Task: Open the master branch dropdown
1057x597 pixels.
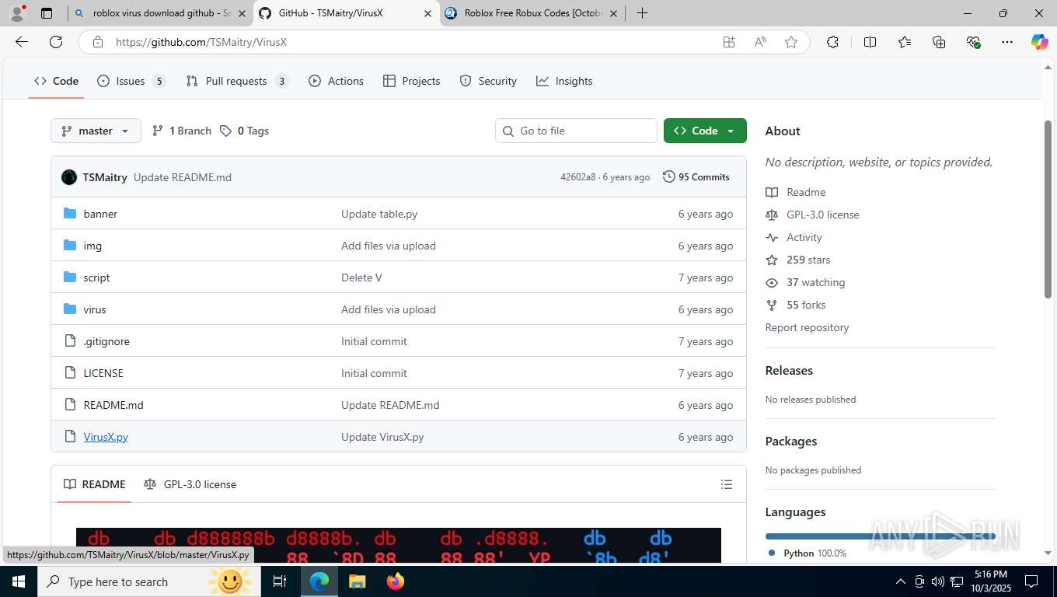Action: pyautogui.click(x=96, y=131)
